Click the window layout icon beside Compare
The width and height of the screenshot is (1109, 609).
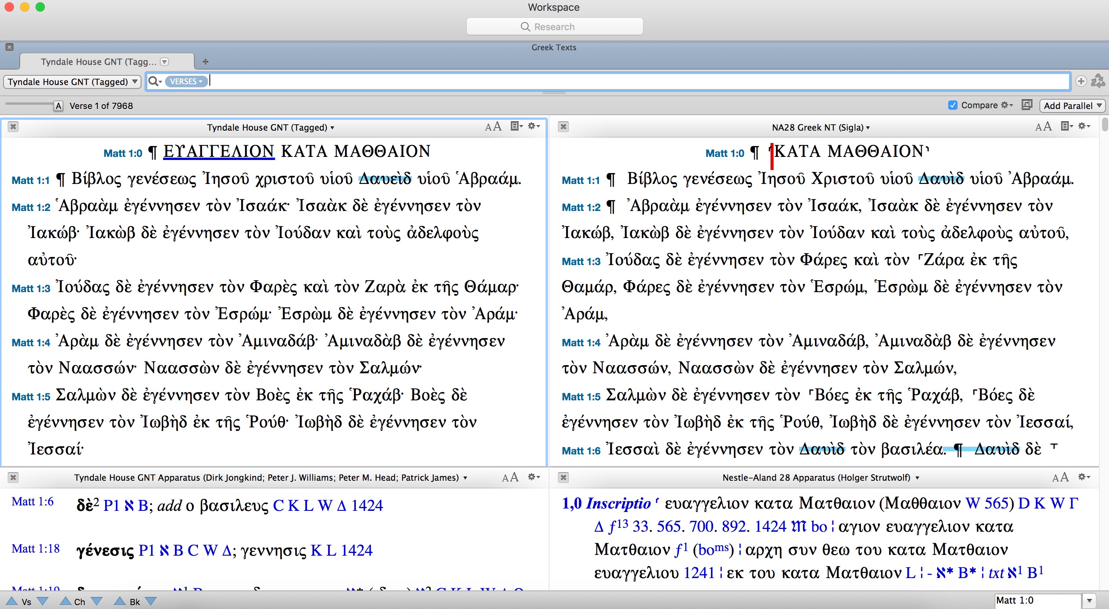click(x=1027, y=105)
